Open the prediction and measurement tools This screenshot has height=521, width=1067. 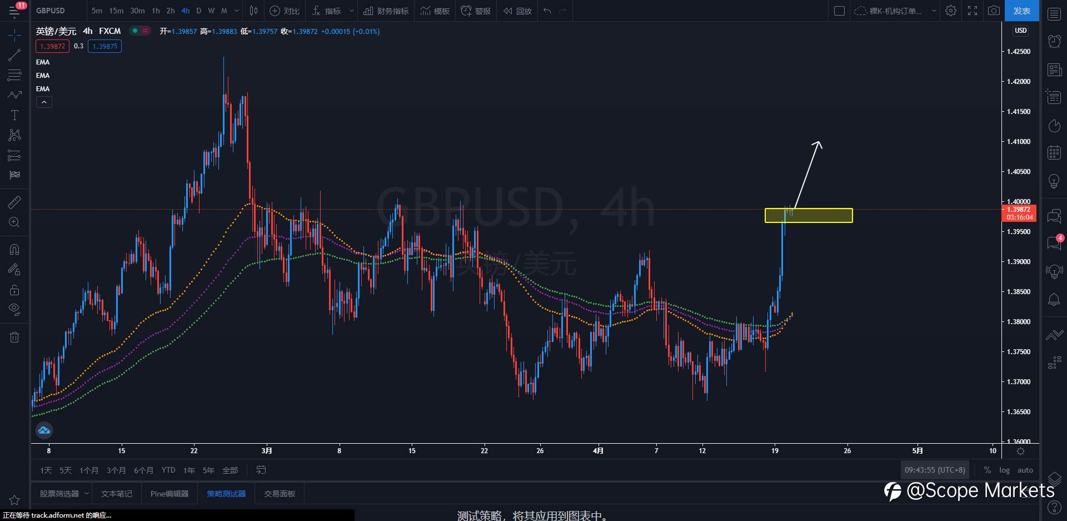click(x=14, y=155)
